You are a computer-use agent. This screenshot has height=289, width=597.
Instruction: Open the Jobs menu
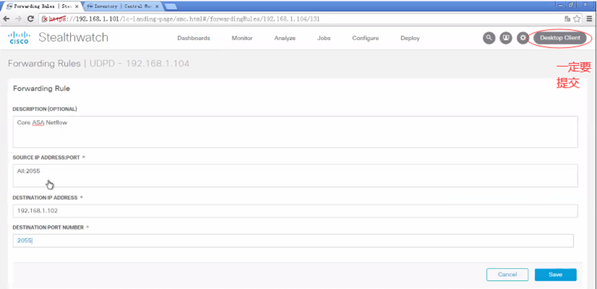click(x=324, y=38)
